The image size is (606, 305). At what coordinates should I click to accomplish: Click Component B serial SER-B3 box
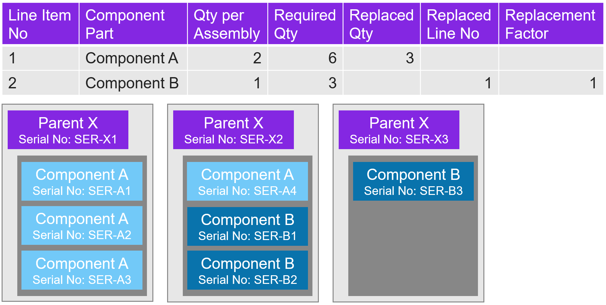[x=413, y=181]
